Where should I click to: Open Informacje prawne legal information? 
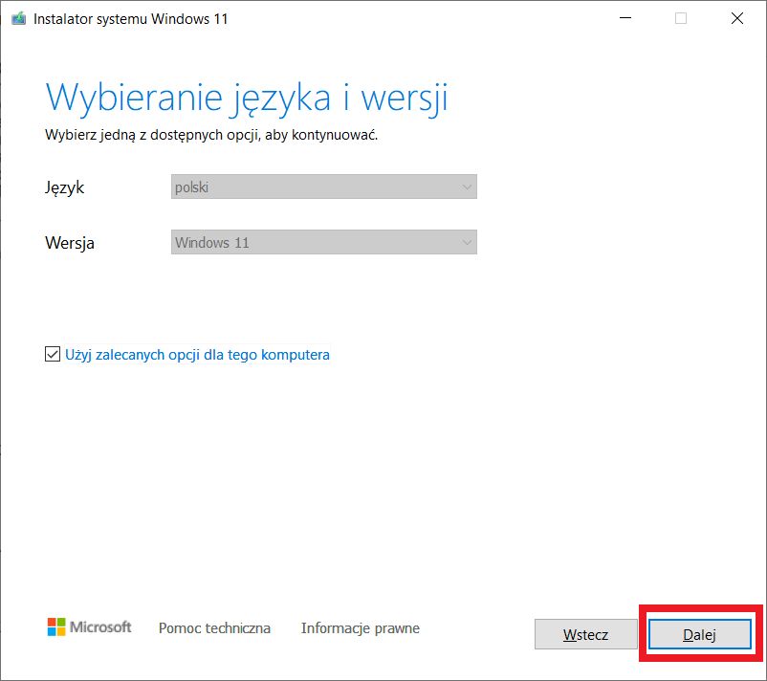click(x=360, y=628)
